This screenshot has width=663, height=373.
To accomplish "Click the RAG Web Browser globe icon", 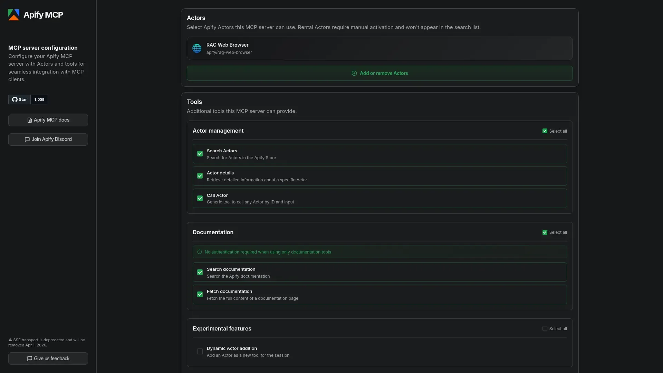I will [197, 48].
